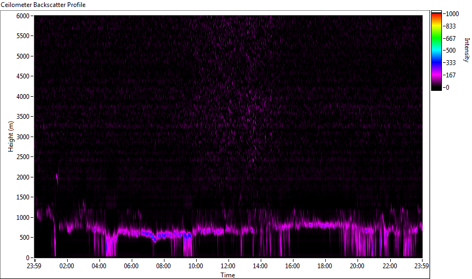Select the 500 intensity scale value
472x279 pixels.
[450, 51]
